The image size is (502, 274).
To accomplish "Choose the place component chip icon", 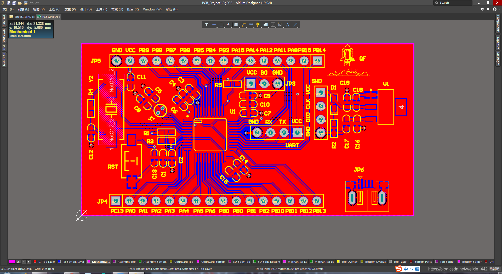I will pyautogui.click(x=236, y=25).
